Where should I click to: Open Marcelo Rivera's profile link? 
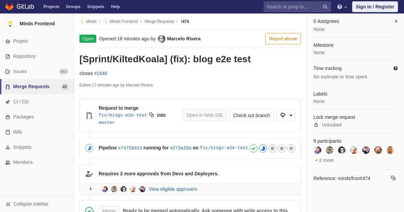click(x=184, y=39)
